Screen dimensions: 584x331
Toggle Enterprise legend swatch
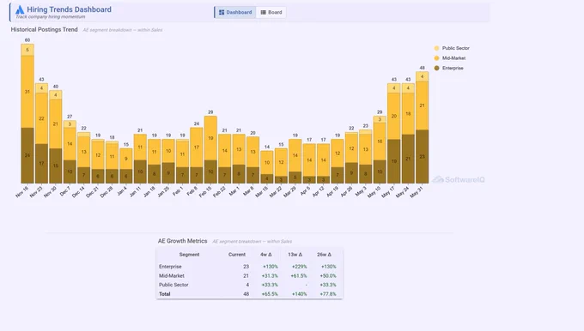(x=436, y=68)
